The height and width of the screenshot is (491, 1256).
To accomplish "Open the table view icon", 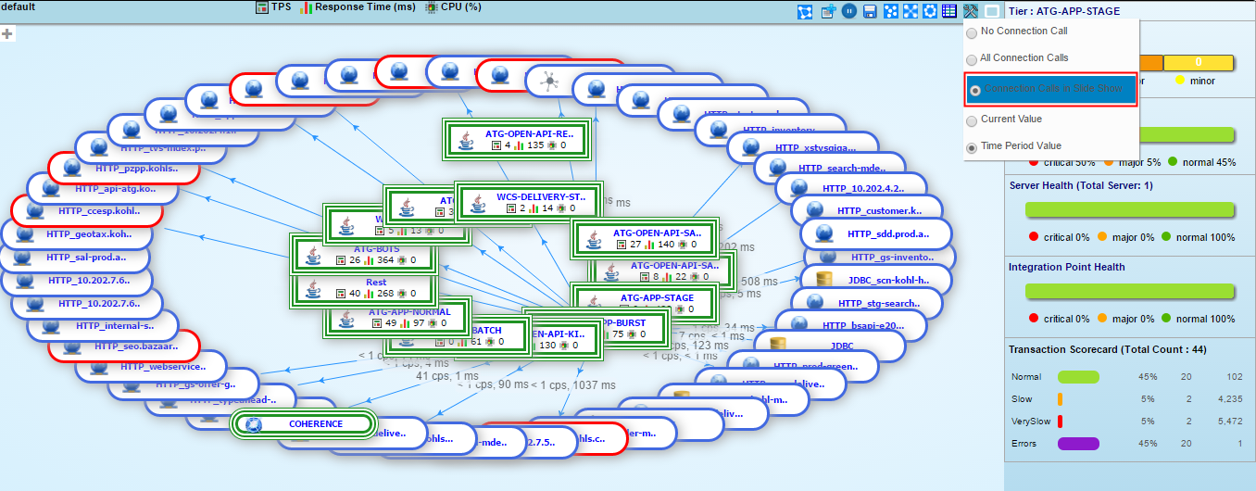I will pos(949,11).
